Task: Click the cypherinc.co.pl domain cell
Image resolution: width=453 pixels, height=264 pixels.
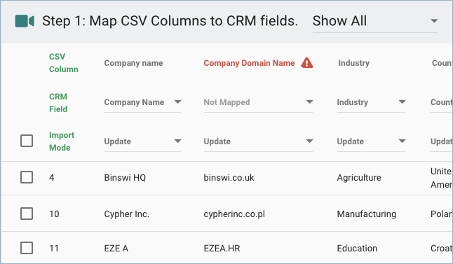Action: tap(234, 214)
